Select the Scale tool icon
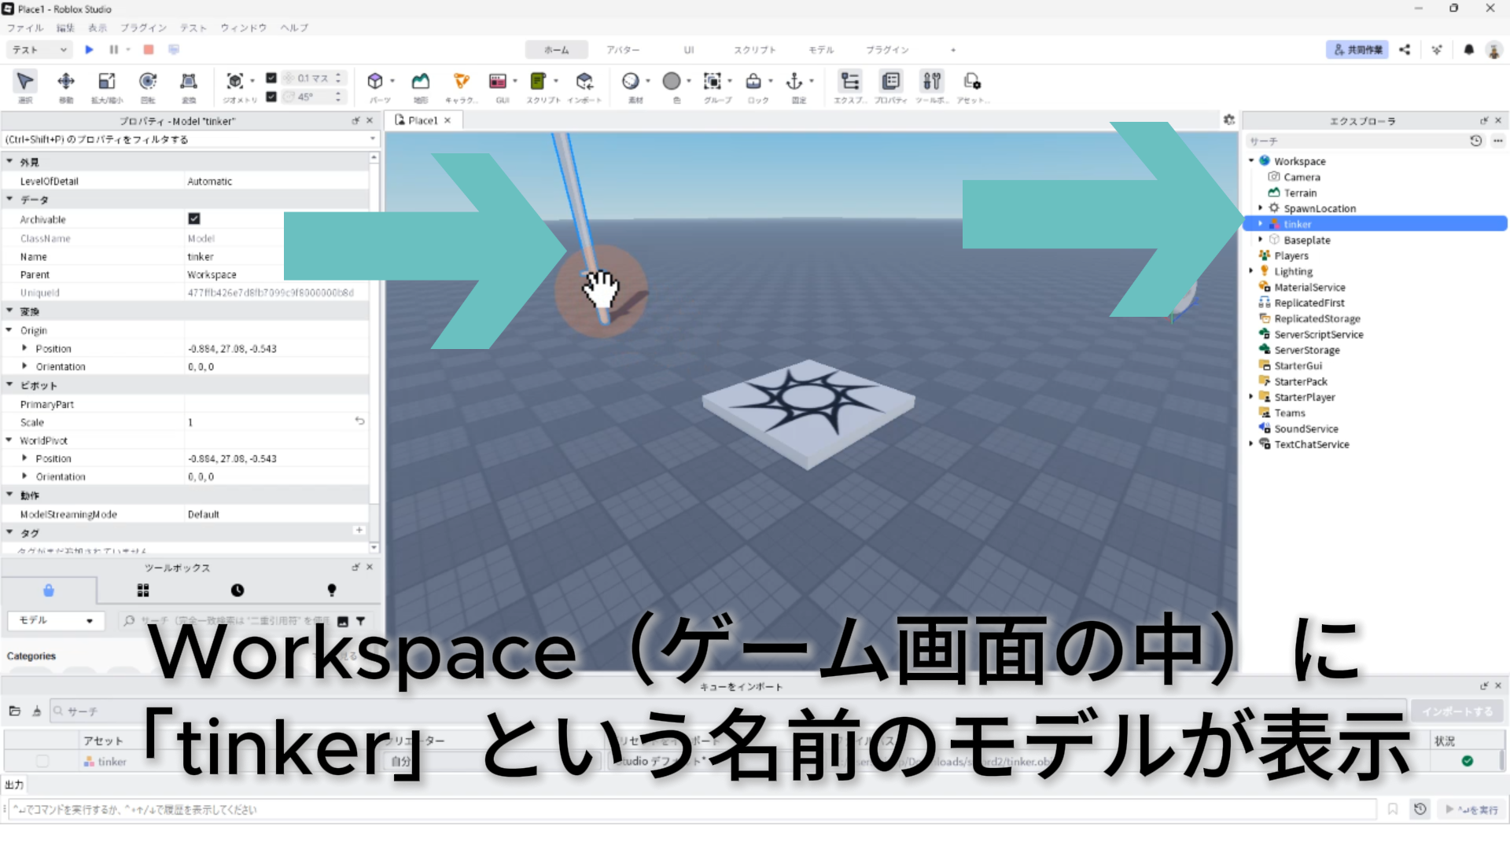 pyautogui.click(x=107, y=82)
